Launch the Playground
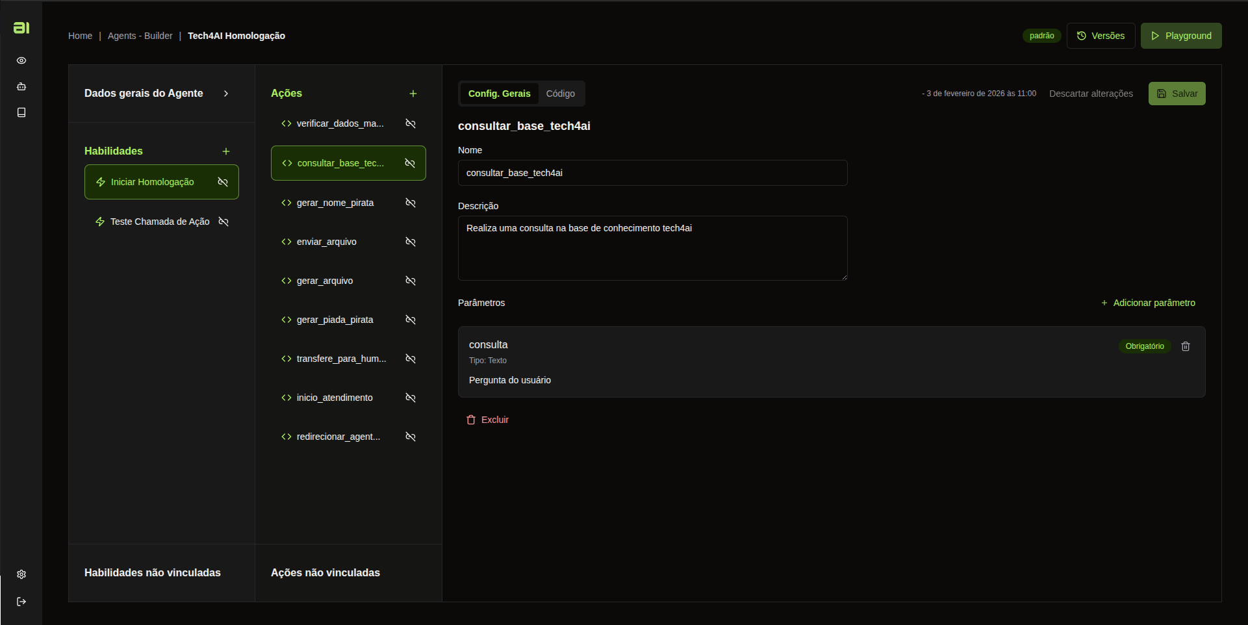 [1180, 36]
